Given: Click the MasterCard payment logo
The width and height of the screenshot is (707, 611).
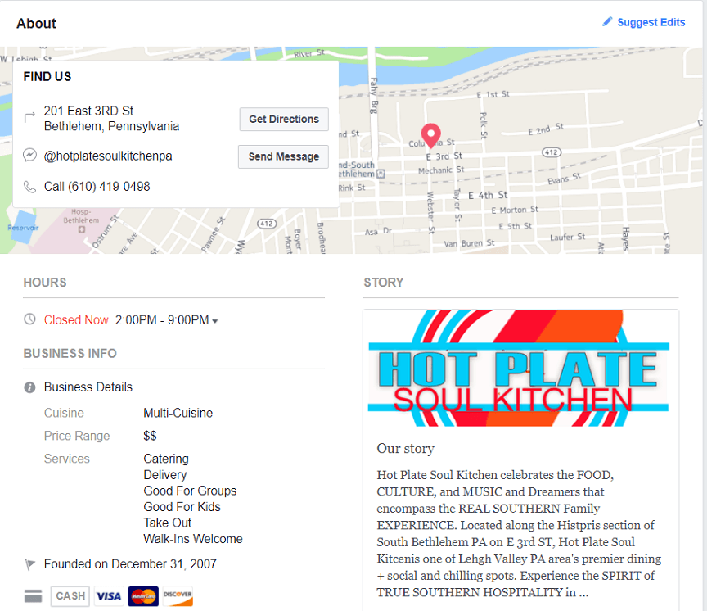Looking at the screenshot, I should click(x=143, y=596).
